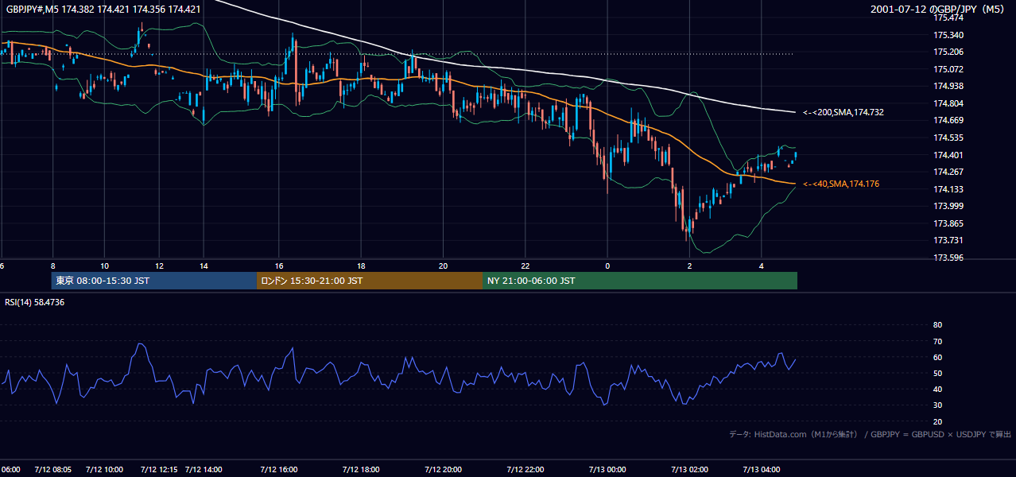The width and height of the screenshot is (1016, 477).
Task: Click the 7/13 02:00 time axis label
Action: (689, 470)
